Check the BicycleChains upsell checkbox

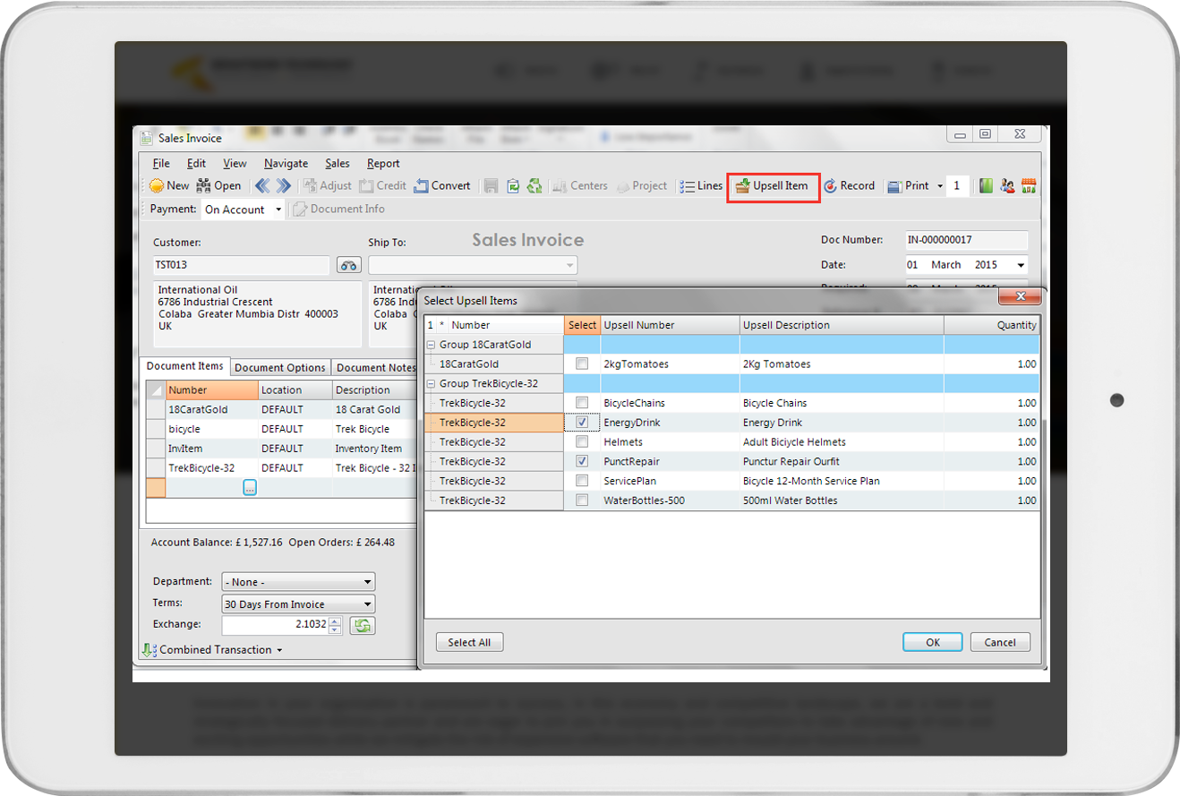(582, 403)
